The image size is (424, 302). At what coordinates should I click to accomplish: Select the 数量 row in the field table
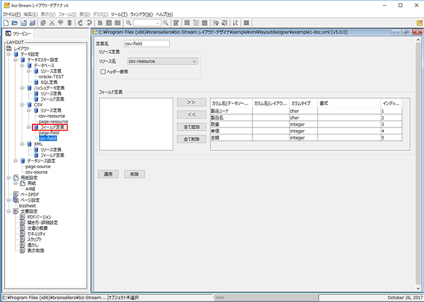click(306, 124)
